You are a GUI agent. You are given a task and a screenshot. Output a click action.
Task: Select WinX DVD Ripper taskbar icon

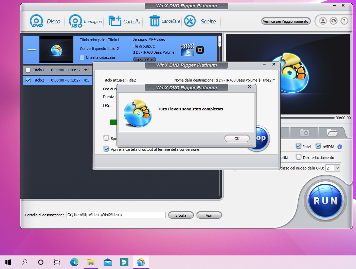[141, 262]
